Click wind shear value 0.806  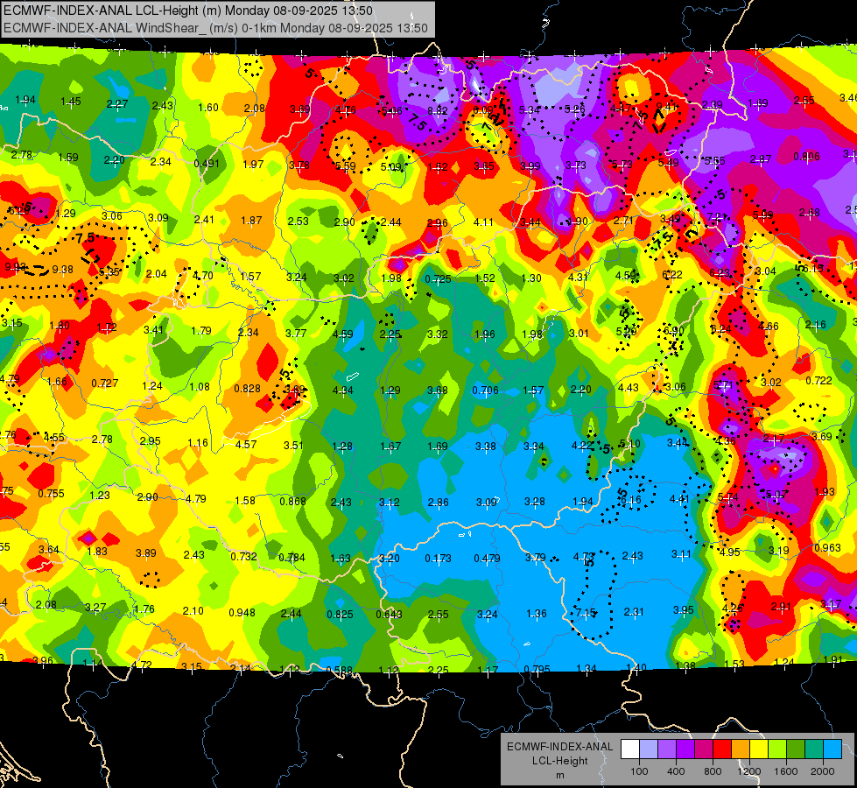(x=807, y=157)
